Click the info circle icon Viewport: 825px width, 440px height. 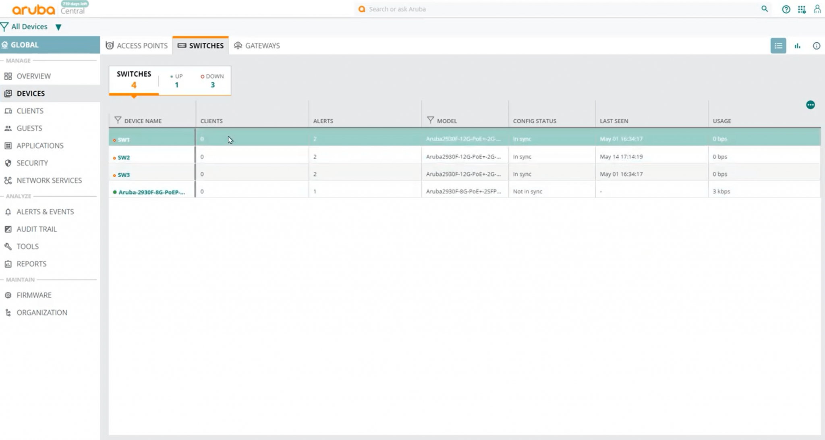[816, 46]
